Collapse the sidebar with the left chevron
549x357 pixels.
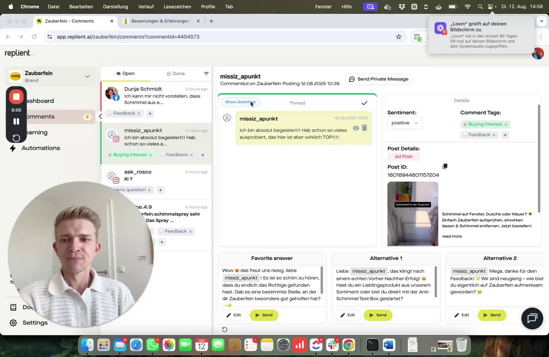pyautogui.click(x=100, y=116)
